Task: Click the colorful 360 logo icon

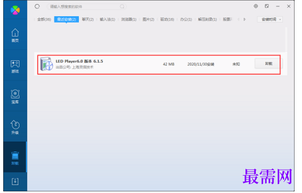Action: coord(15,10)
